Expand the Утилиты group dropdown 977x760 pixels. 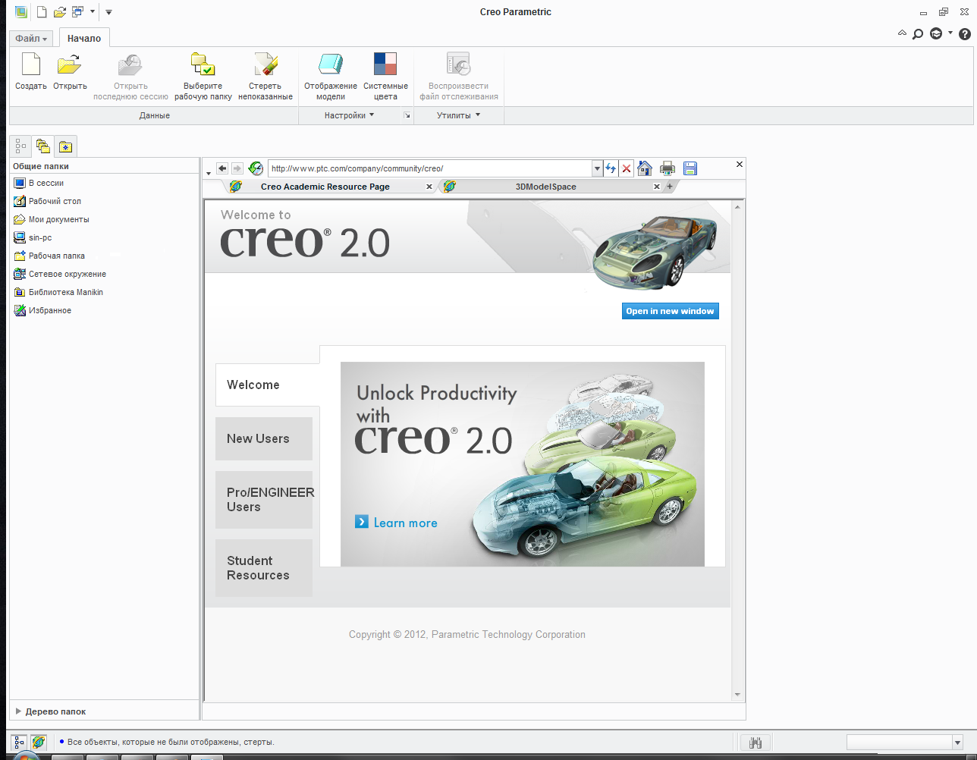click(458, 115)
